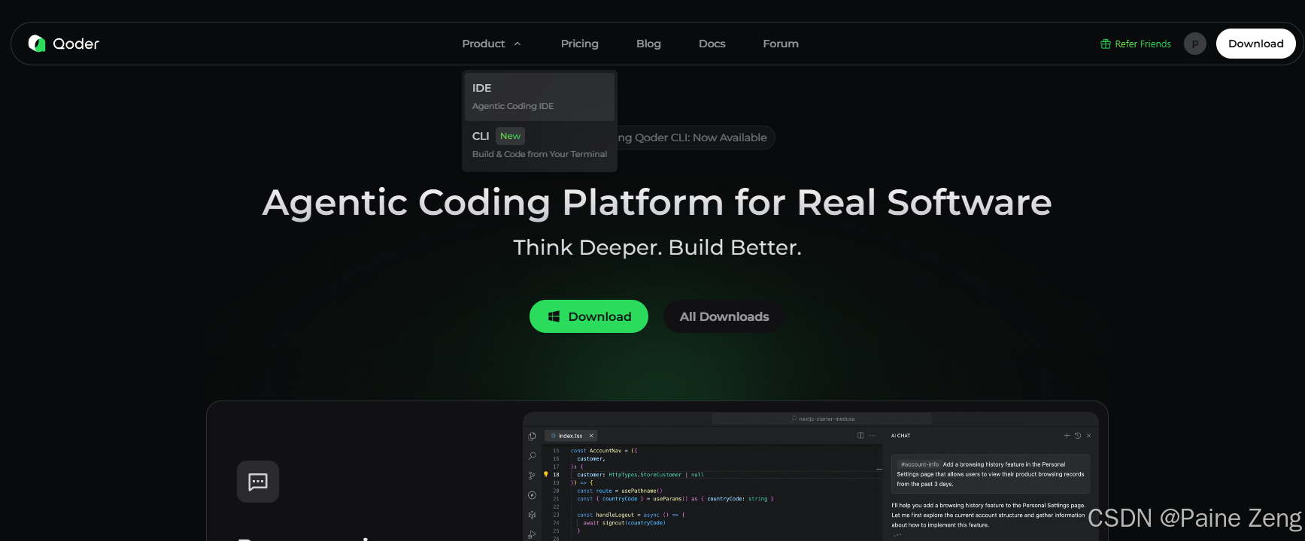Click the #account-info tag in chat
The image size is (1305, 541).
tap(919, 464)
